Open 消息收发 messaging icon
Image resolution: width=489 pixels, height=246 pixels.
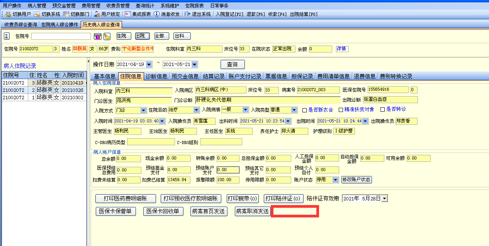point(156,14)
